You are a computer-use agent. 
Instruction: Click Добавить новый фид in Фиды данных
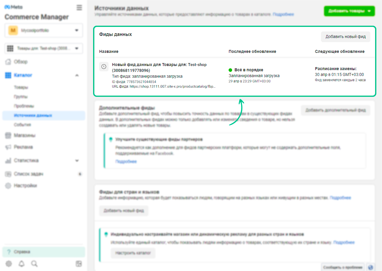pos(346,37)
